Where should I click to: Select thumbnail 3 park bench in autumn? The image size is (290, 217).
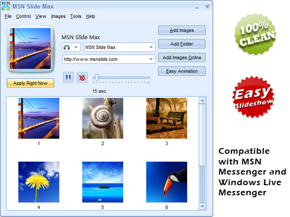pos(166,118)
